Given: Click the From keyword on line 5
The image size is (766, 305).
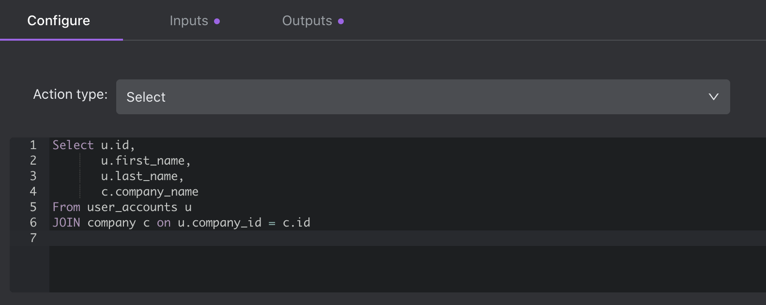Looking at the screenshot, I should 66,207.
